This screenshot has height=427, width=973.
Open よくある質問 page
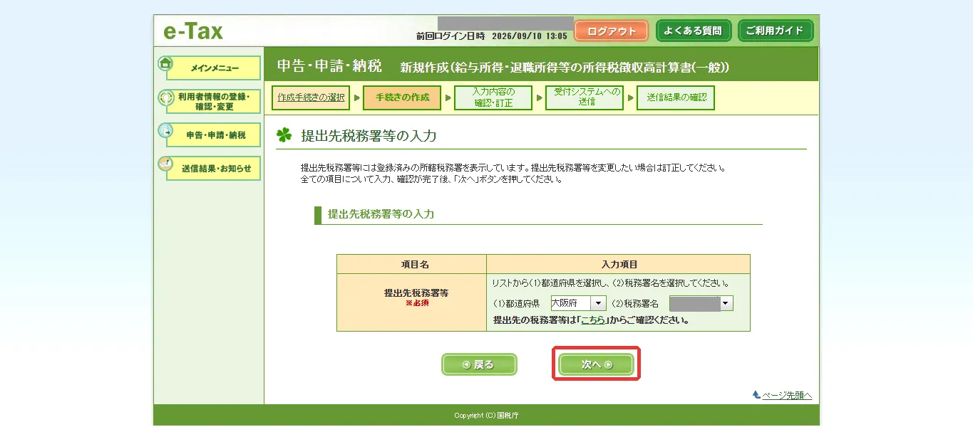(x=694, y=31)
